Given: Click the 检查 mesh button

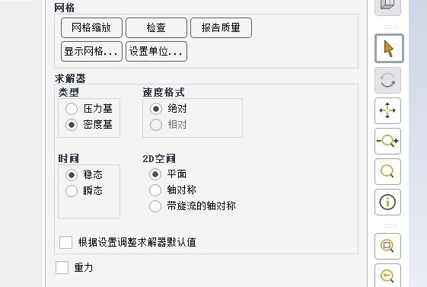Looking at the screenshot, I should [156, 27].
